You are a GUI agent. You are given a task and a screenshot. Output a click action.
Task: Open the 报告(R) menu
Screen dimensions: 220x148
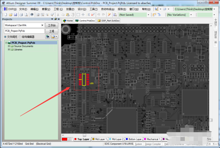(x=122, y=9)
